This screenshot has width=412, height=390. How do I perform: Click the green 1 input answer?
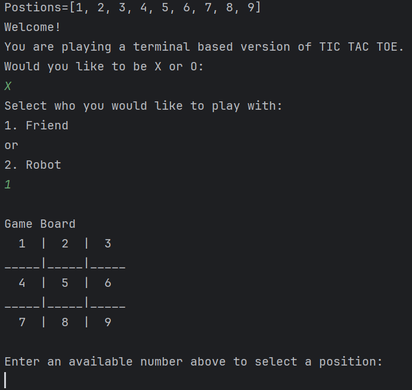point(8,185)
